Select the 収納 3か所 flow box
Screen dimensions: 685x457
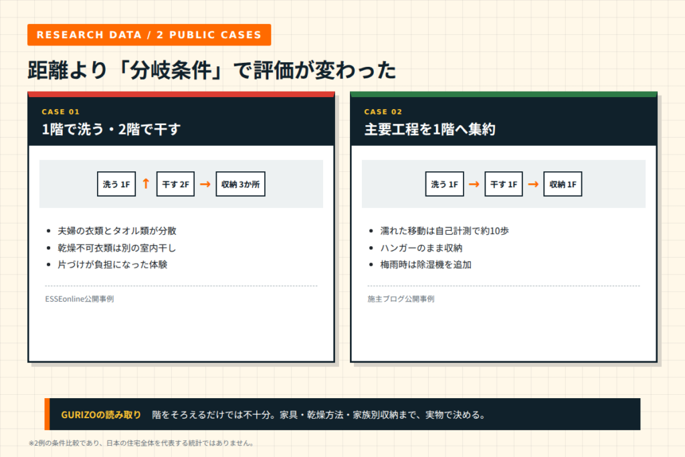point(240,184)
